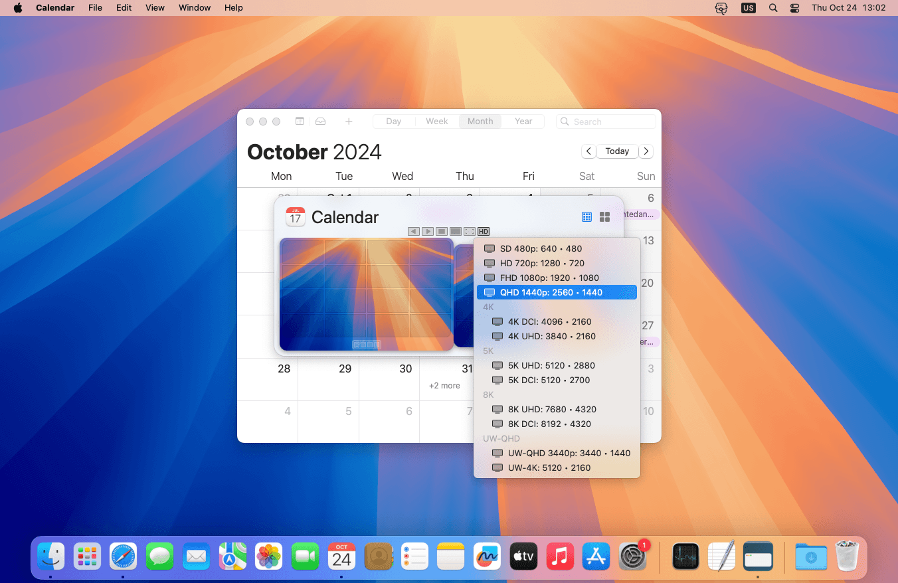Click the Today button
The width and height of the screenshot is (898, 583).
617,151
